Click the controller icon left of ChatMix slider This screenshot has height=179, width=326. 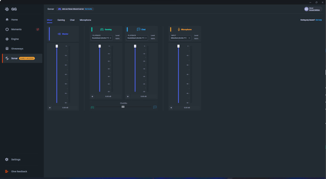[92, 107]
